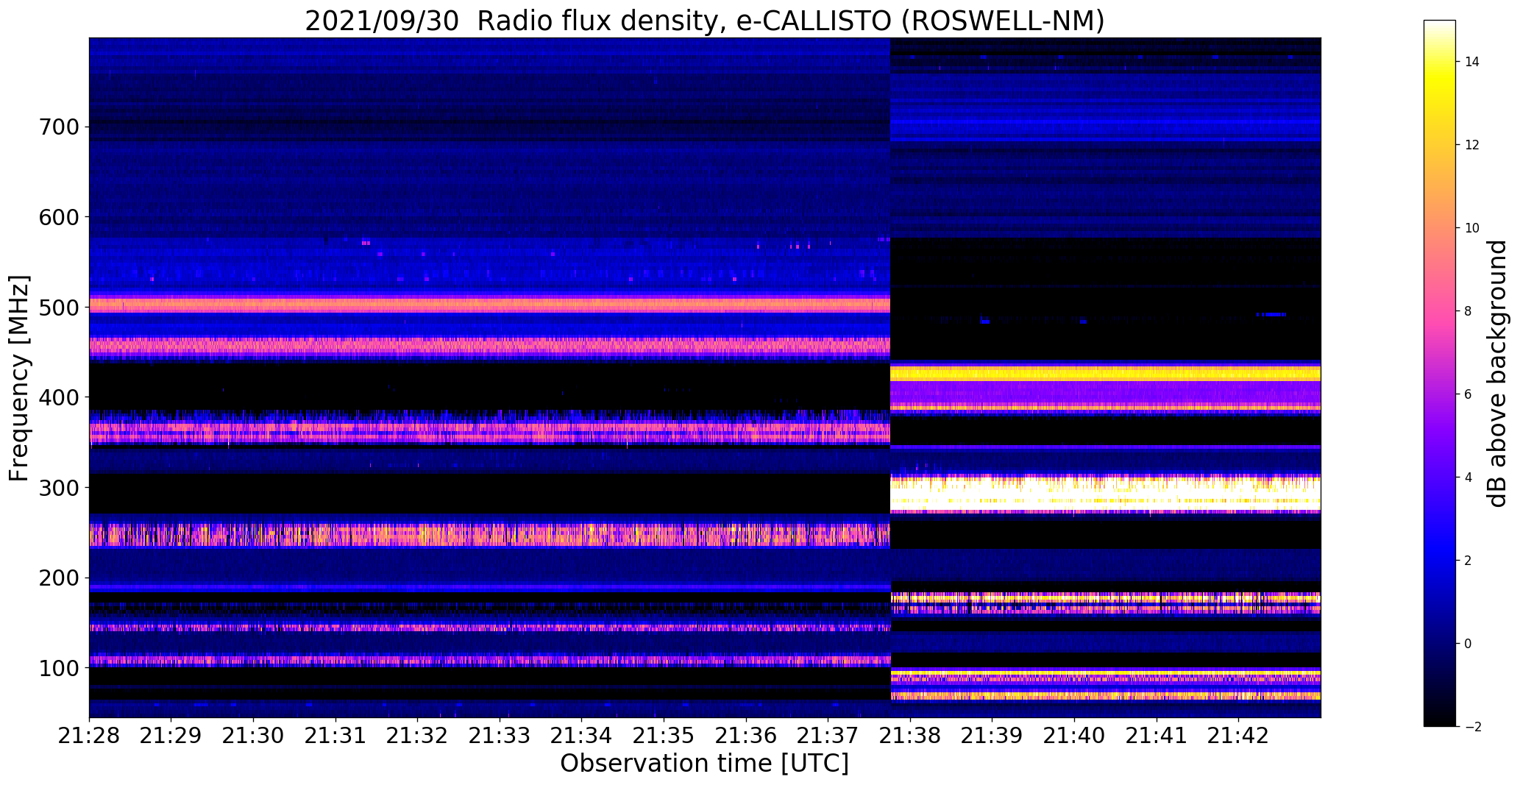Click the 400 frequency tick label

[x=57, y=398]
